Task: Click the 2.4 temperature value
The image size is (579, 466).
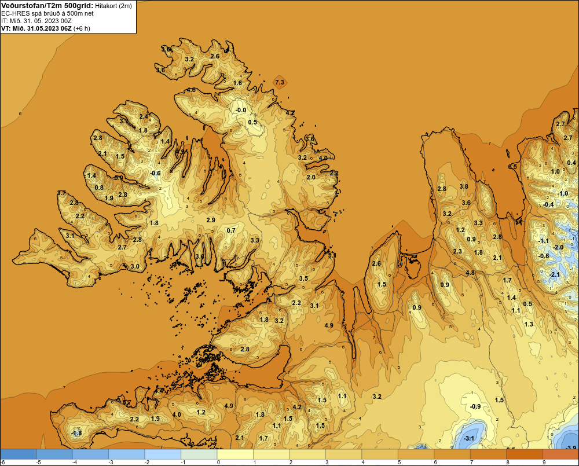Action: (x=143, y=117)
